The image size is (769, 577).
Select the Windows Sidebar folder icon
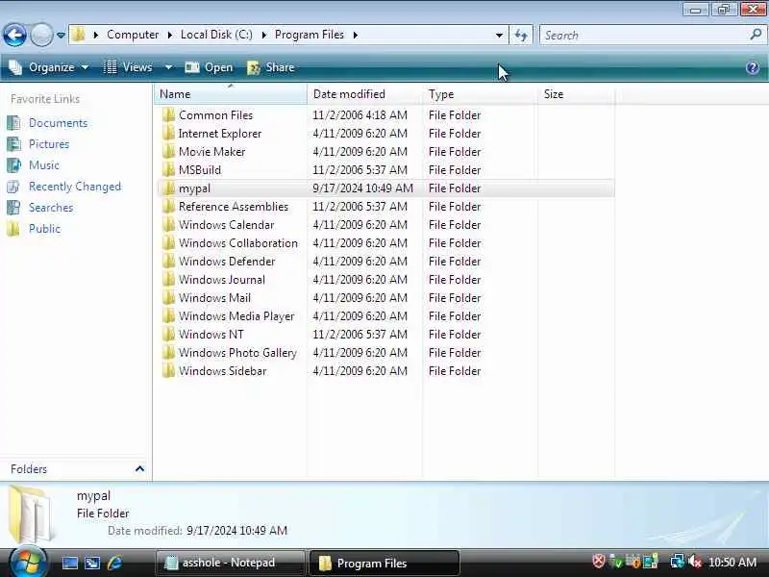coord(168,371)
